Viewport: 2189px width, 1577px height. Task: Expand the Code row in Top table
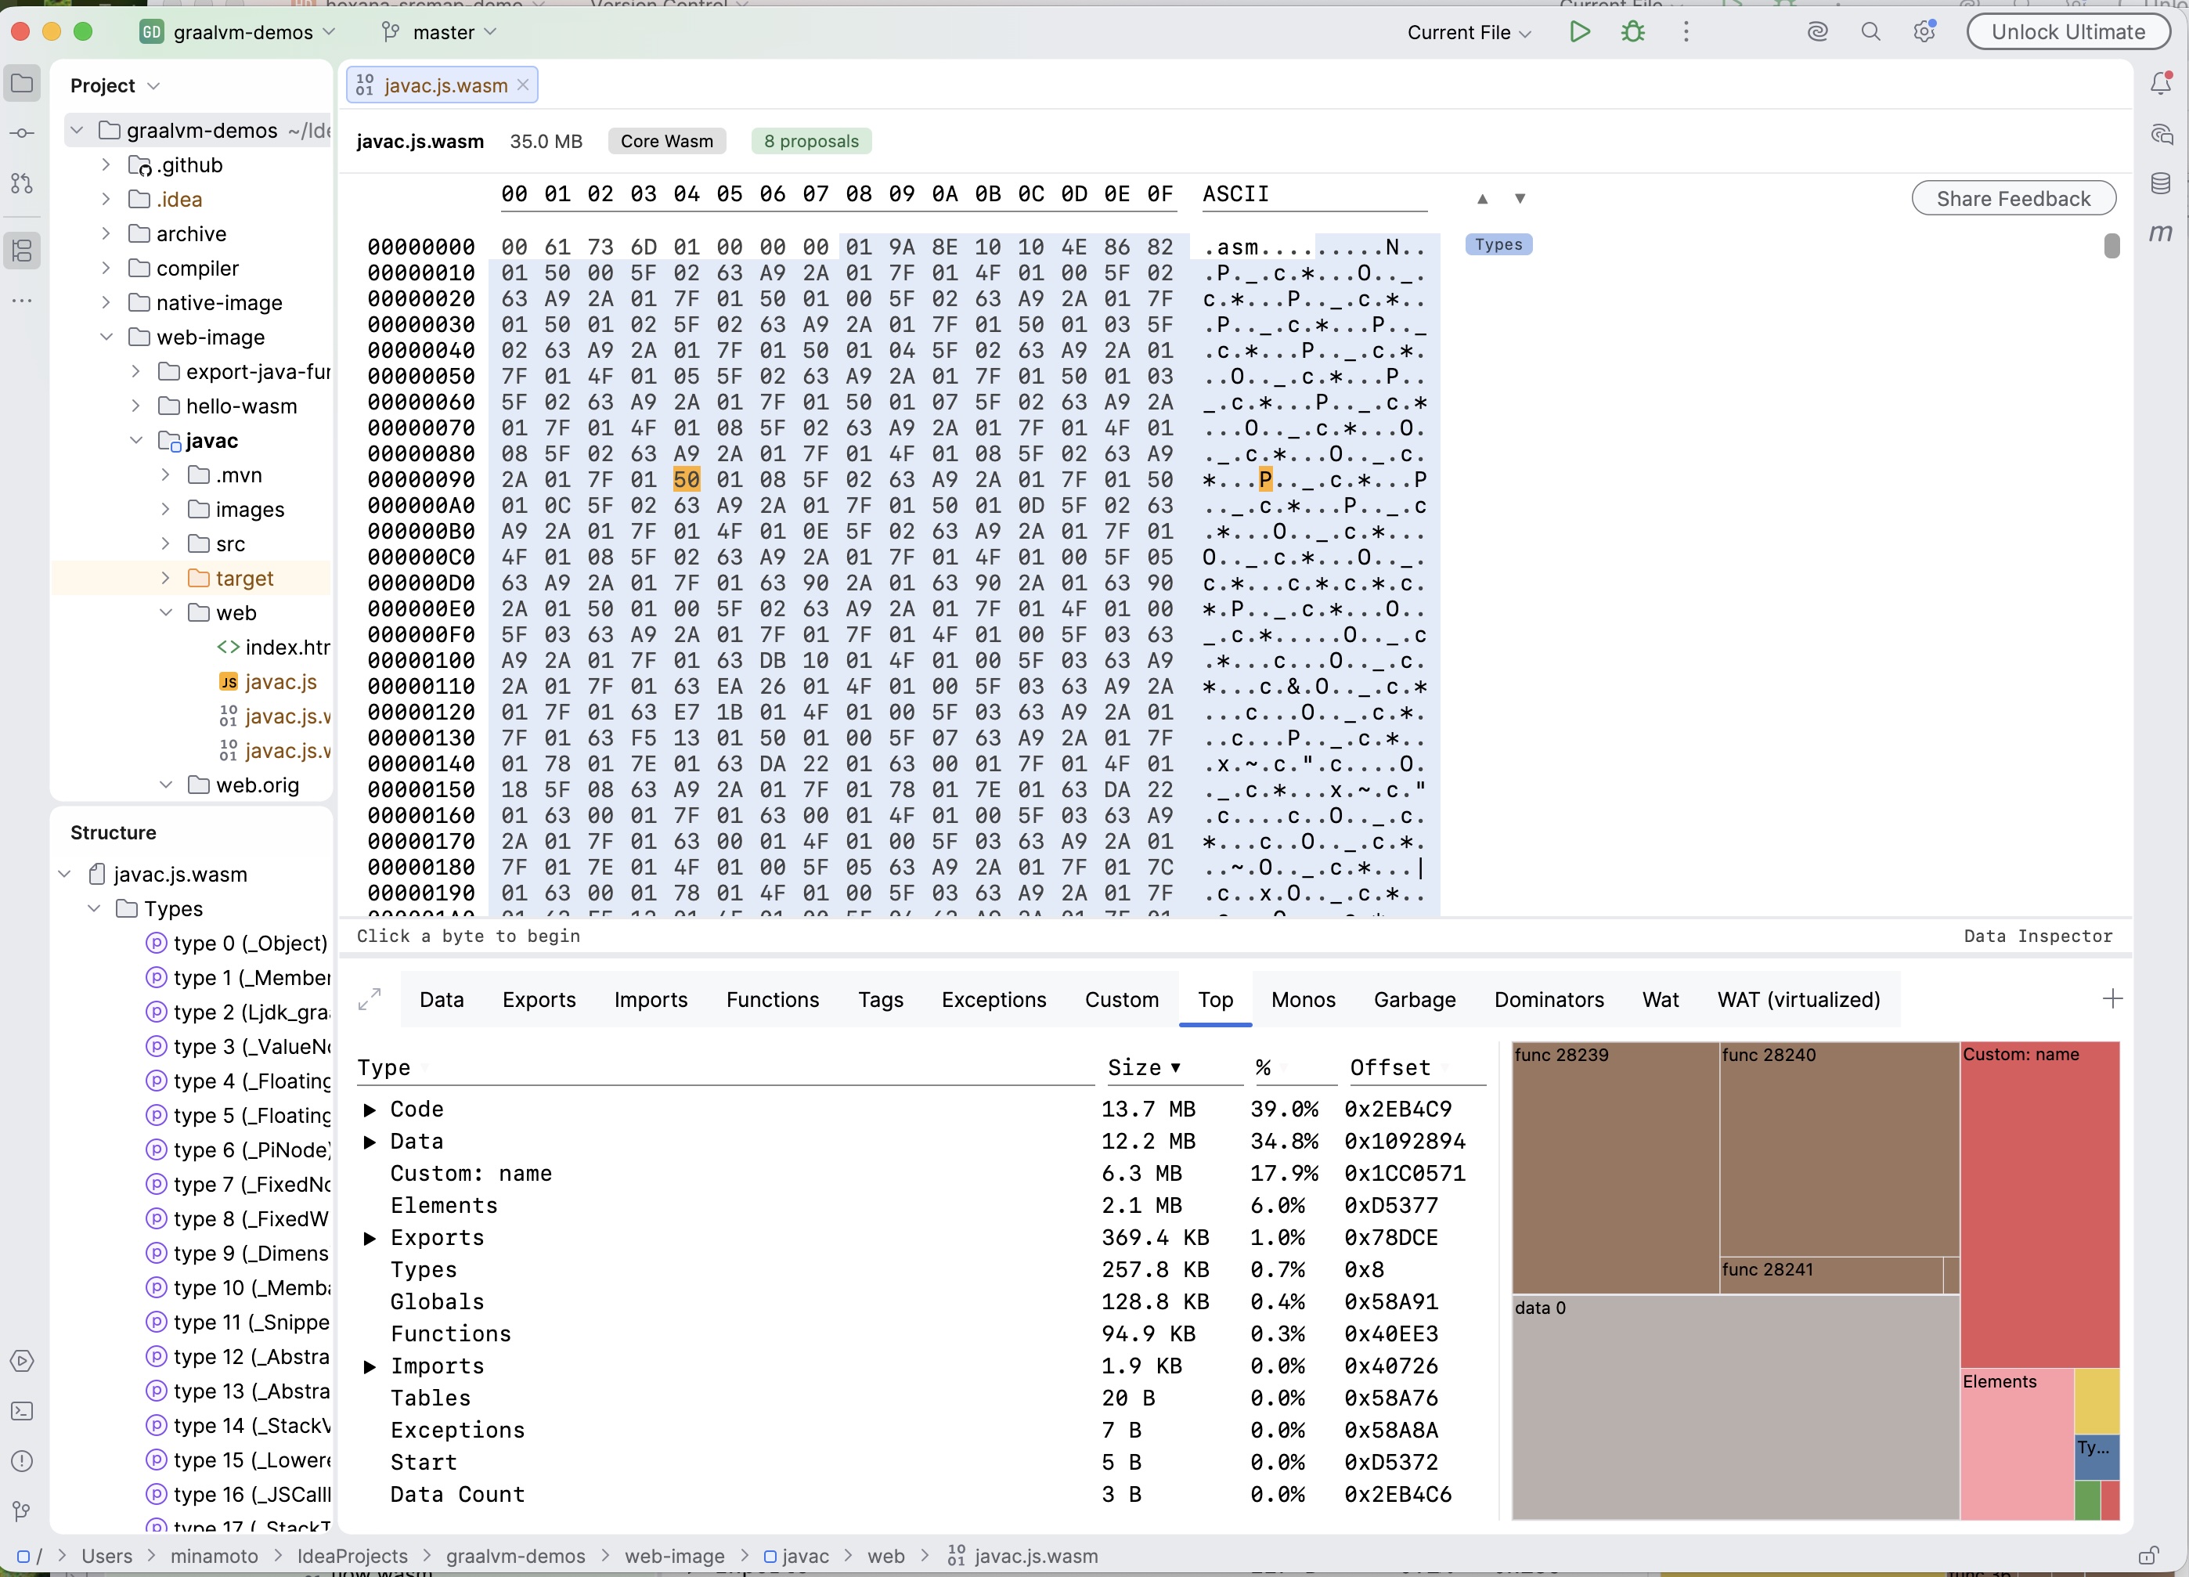coord(370,1110)
